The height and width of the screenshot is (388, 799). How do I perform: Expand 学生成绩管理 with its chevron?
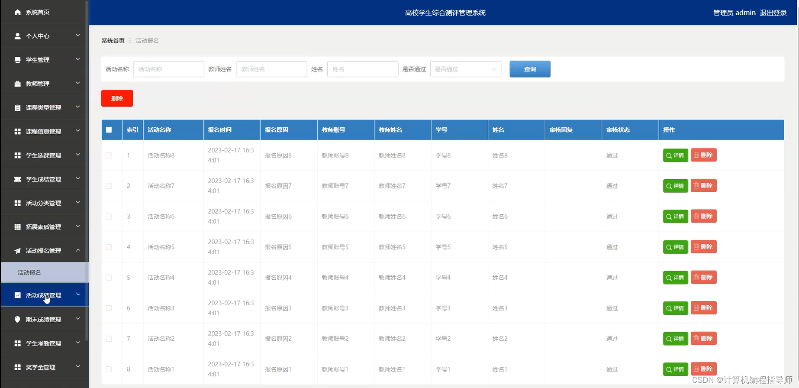pyautogui.click(x=78, y=178)
